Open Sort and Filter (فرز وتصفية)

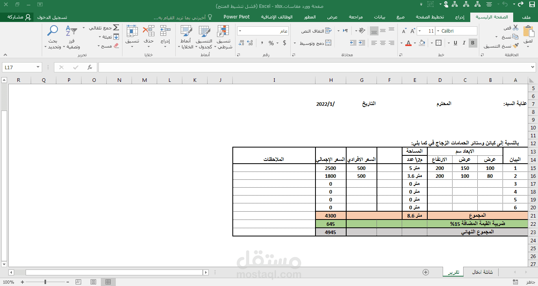tap(73, 37)
